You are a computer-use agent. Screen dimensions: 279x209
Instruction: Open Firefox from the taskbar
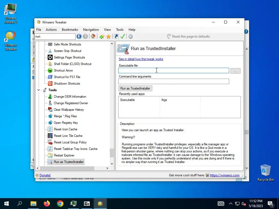[x=47, y=204]
